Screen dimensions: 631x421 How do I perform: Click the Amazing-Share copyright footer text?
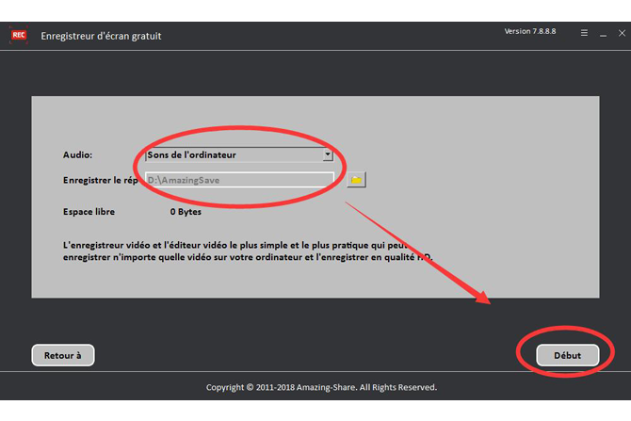coord(321,387)
